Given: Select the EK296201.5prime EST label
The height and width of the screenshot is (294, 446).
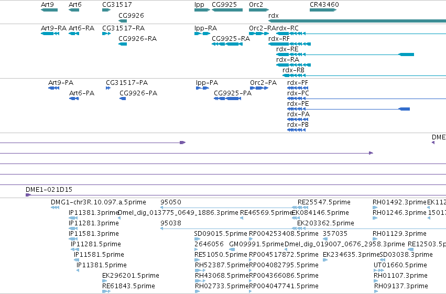Looking at the screenshot, I should tap(130, 276).
